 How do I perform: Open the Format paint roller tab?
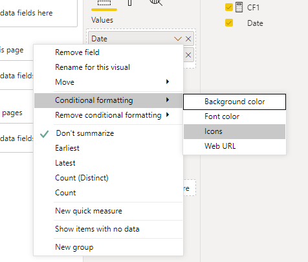(129, 3)
